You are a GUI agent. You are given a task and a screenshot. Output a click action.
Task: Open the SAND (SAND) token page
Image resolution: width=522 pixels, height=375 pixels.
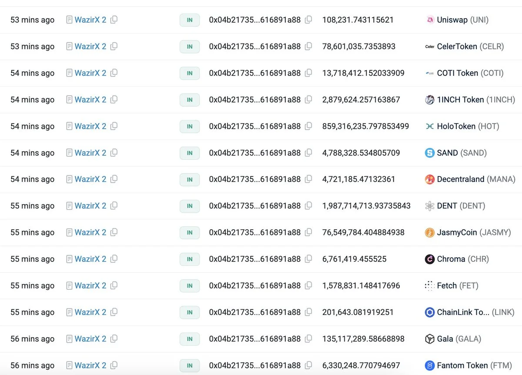point(462,152)
